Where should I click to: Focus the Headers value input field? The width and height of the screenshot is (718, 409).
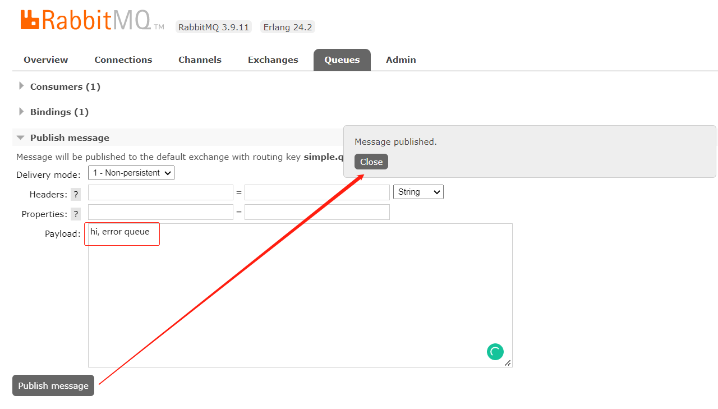[317, 192]
